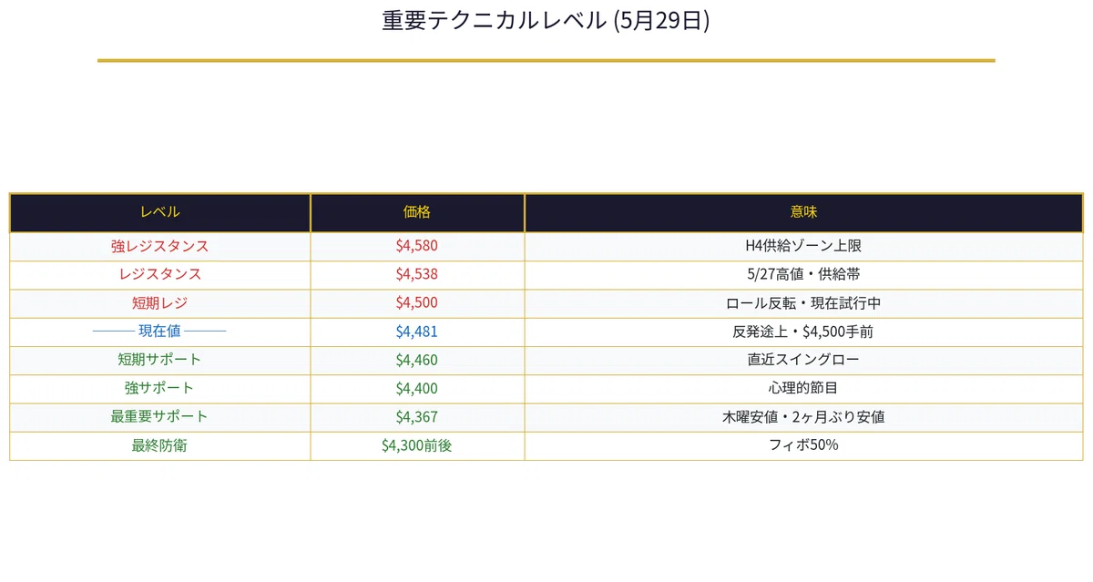This screenshot has width=1093, height=582.
Task: Click the blue 現在値 marker label
Action: pos(159,332)
